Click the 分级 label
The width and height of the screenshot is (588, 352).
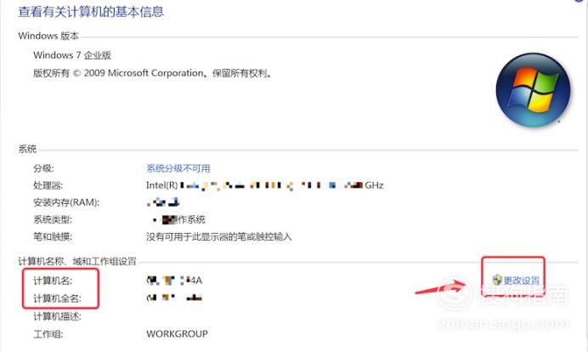point(43,168)
